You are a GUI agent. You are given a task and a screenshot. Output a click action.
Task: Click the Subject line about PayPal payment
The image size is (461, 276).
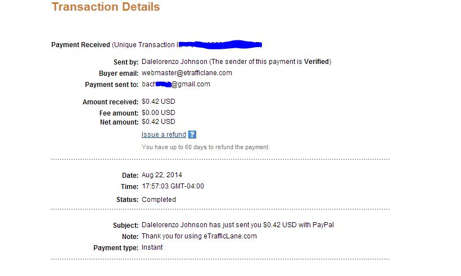tap(238, 225)
